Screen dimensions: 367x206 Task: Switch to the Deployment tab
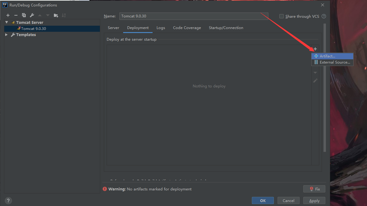(138, 28)
